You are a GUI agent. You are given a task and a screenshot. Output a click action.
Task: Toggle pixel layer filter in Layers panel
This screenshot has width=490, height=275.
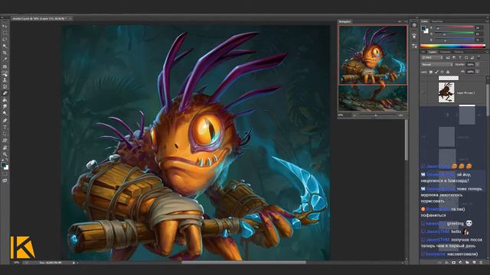tap(448, 58)
